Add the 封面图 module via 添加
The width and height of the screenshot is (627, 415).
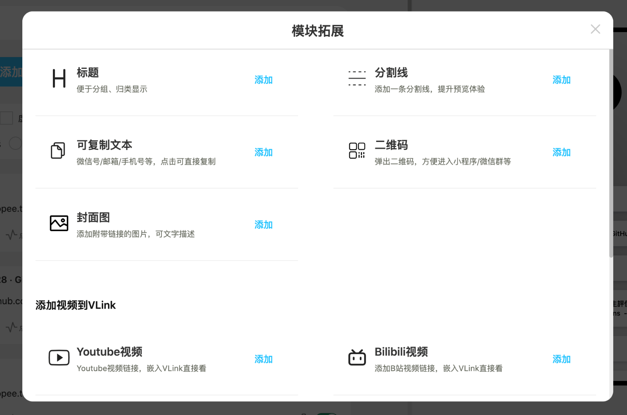(263, 225)
